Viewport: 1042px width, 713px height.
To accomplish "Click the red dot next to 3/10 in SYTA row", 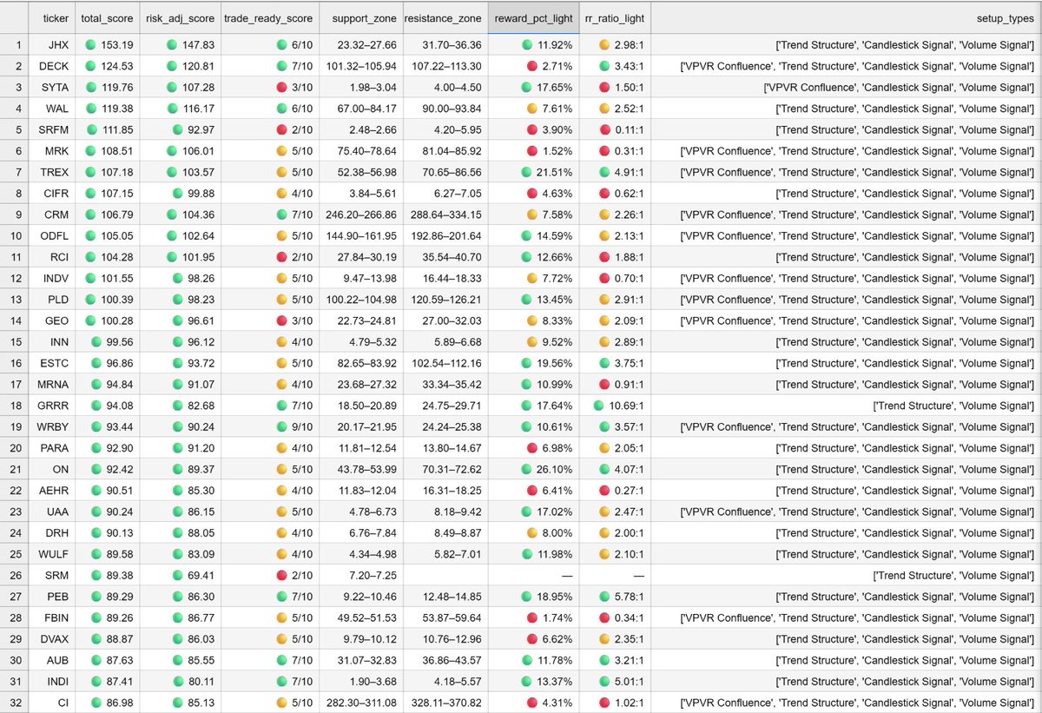I will (281, 88).
